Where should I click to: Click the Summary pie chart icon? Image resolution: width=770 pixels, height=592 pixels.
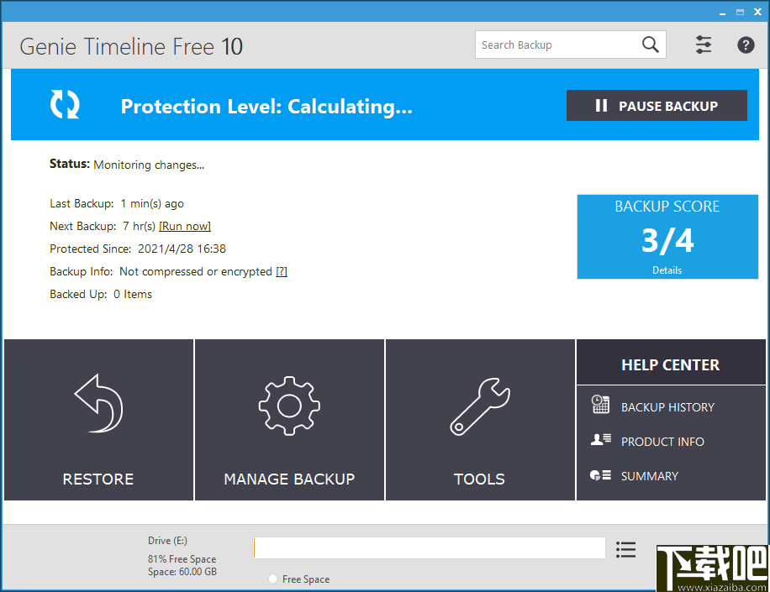pos(600,474)
